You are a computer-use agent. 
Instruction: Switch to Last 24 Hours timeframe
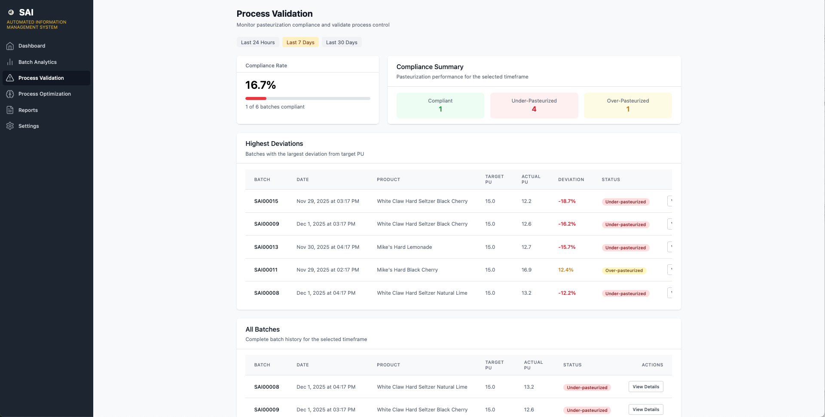[x=258, y=42]
